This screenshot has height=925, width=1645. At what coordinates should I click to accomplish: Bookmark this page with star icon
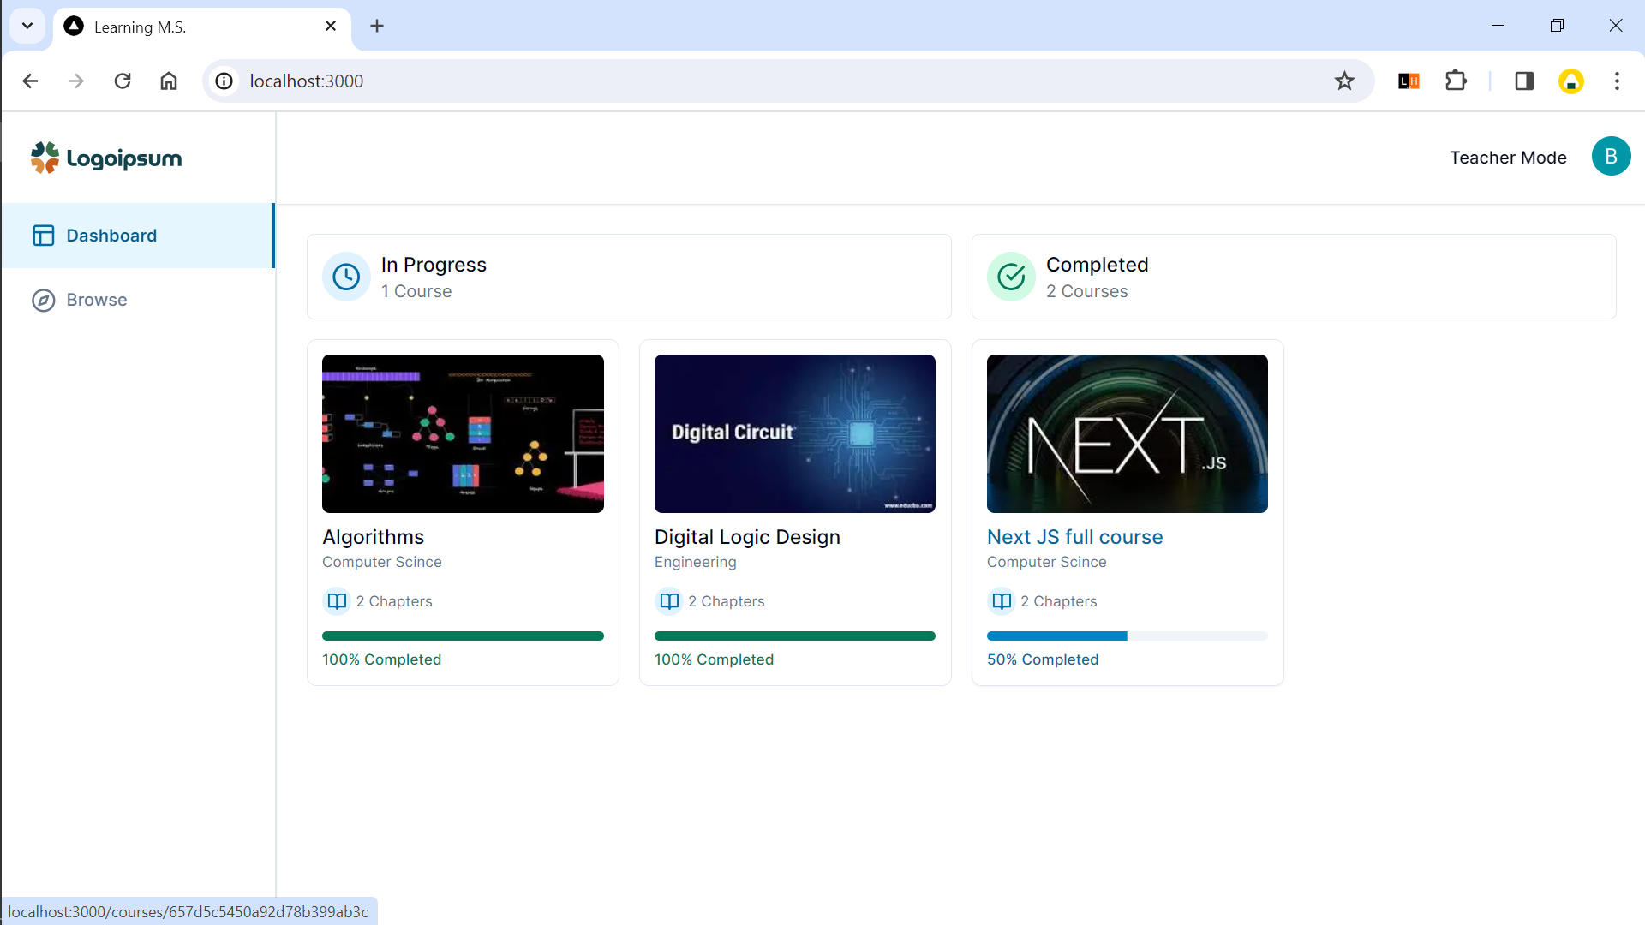(x=1344, y=81)
